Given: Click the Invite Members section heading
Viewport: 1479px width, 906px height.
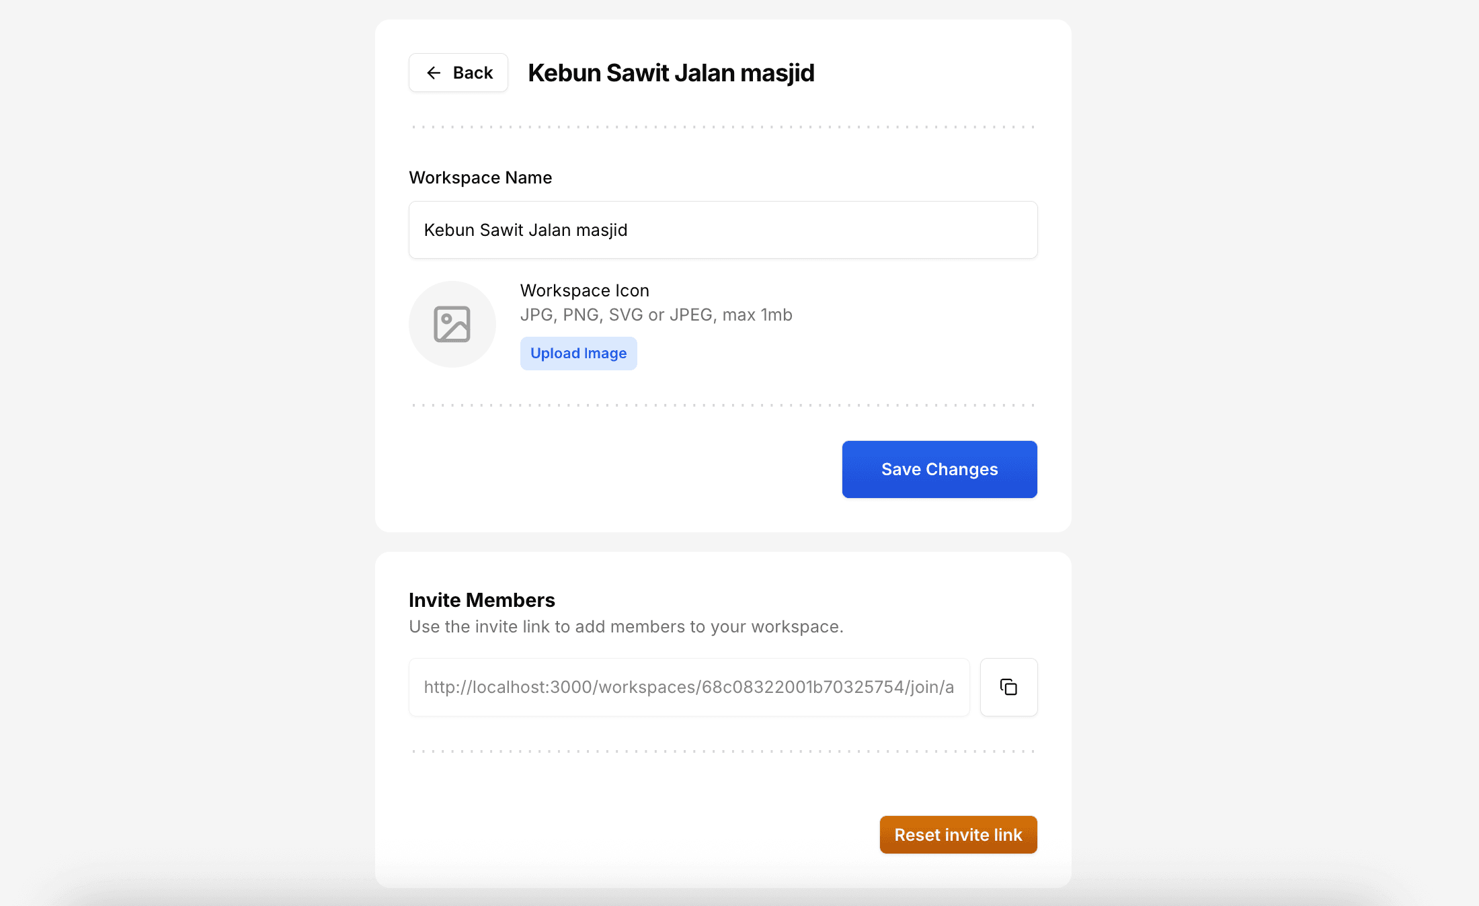Looking at the screenshot, I should click(x=481, y=600).
